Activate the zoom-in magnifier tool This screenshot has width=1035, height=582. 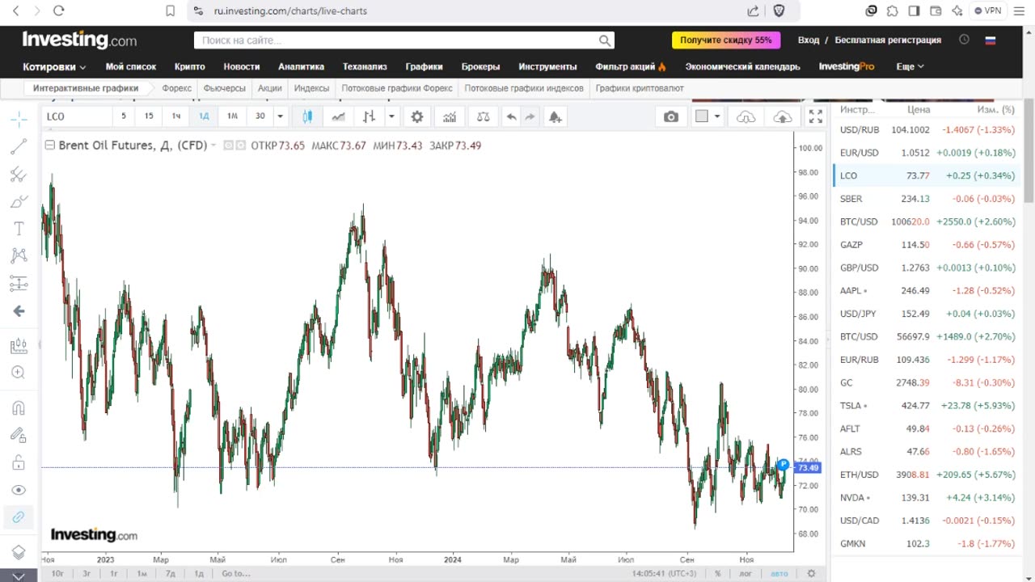click(x=19, y=373)
